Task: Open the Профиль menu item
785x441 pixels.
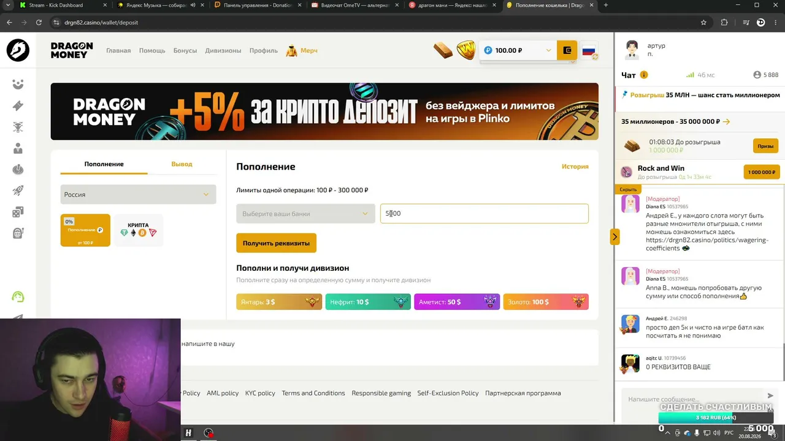Action: [x=264, y=50]
